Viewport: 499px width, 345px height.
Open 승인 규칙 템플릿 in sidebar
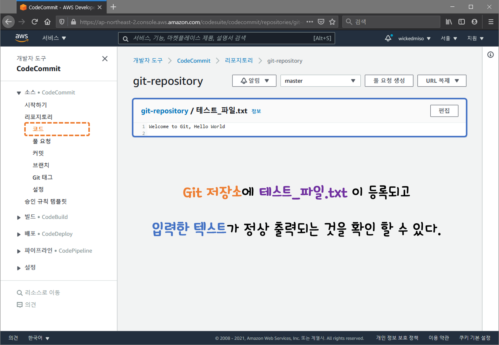click(46, 201)
